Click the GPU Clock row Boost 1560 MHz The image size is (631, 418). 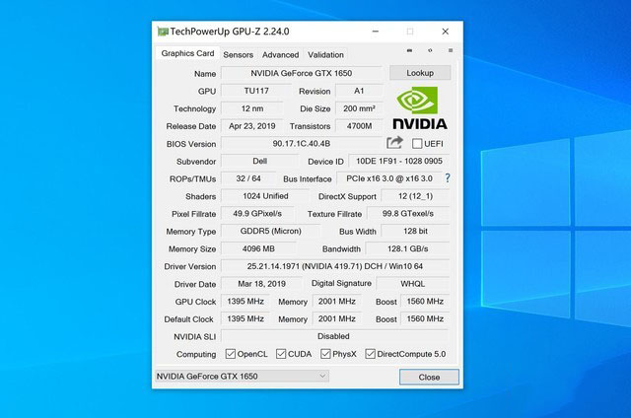pos(425,302)
